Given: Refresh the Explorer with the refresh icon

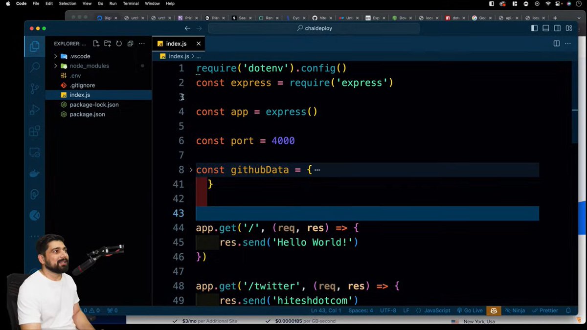Looking at the screenshot, I should pos(119,43).
